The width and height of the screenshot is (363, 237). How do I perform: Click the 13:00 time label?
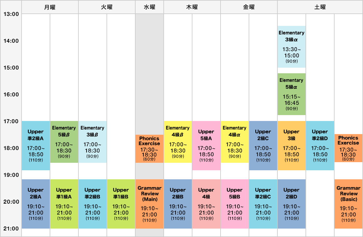(11, 14)
